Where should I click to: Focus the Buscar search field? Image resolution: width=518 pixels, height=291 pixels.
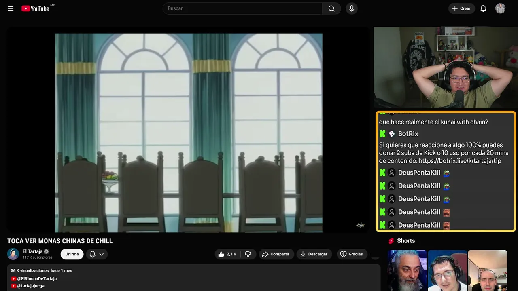click(x=242, y=8)
